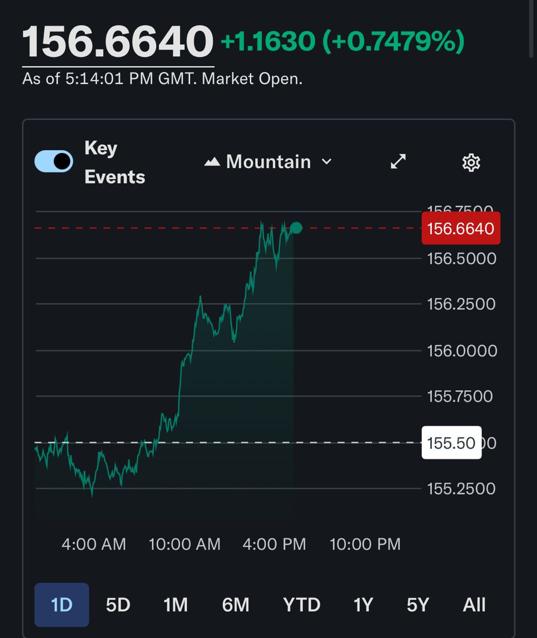This screenshot has height=638, width=537.
Task: Expand the chart type chevron arrow
Action: [327, 161]
